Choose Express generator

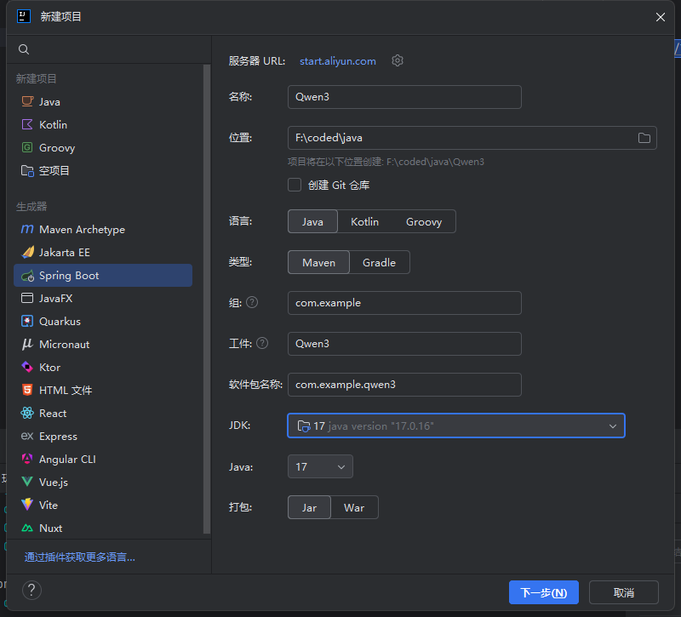(x=103, y=437)
